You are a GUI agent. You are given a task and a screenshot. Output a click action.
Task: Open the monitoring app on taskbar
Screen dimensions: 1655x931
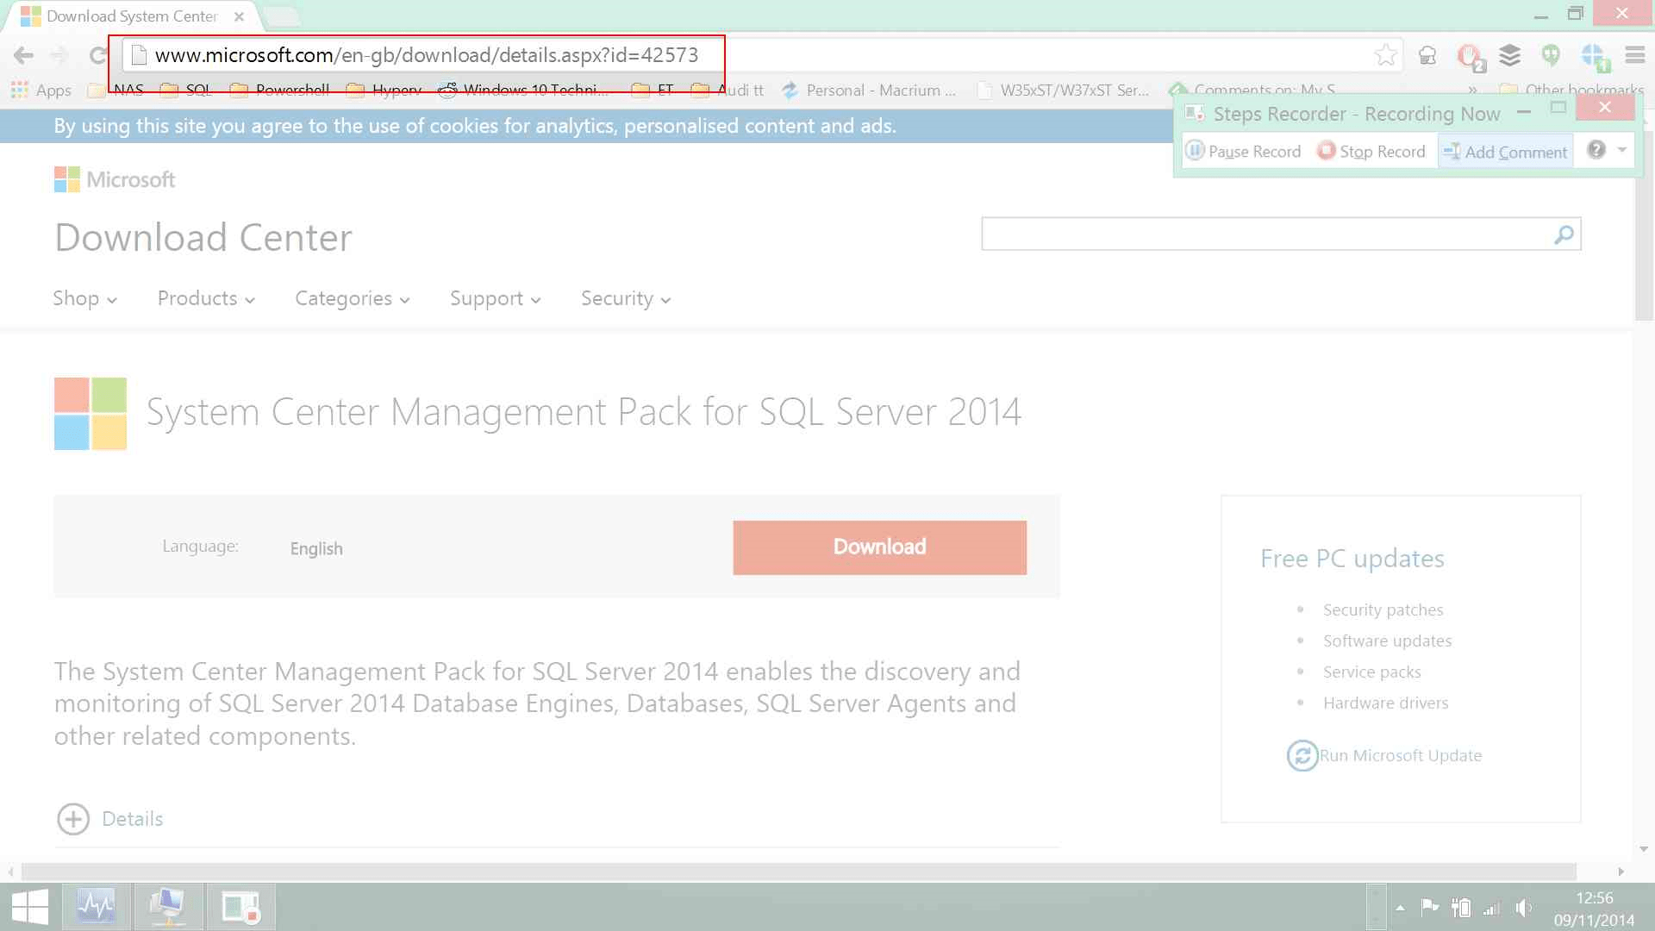96,907
